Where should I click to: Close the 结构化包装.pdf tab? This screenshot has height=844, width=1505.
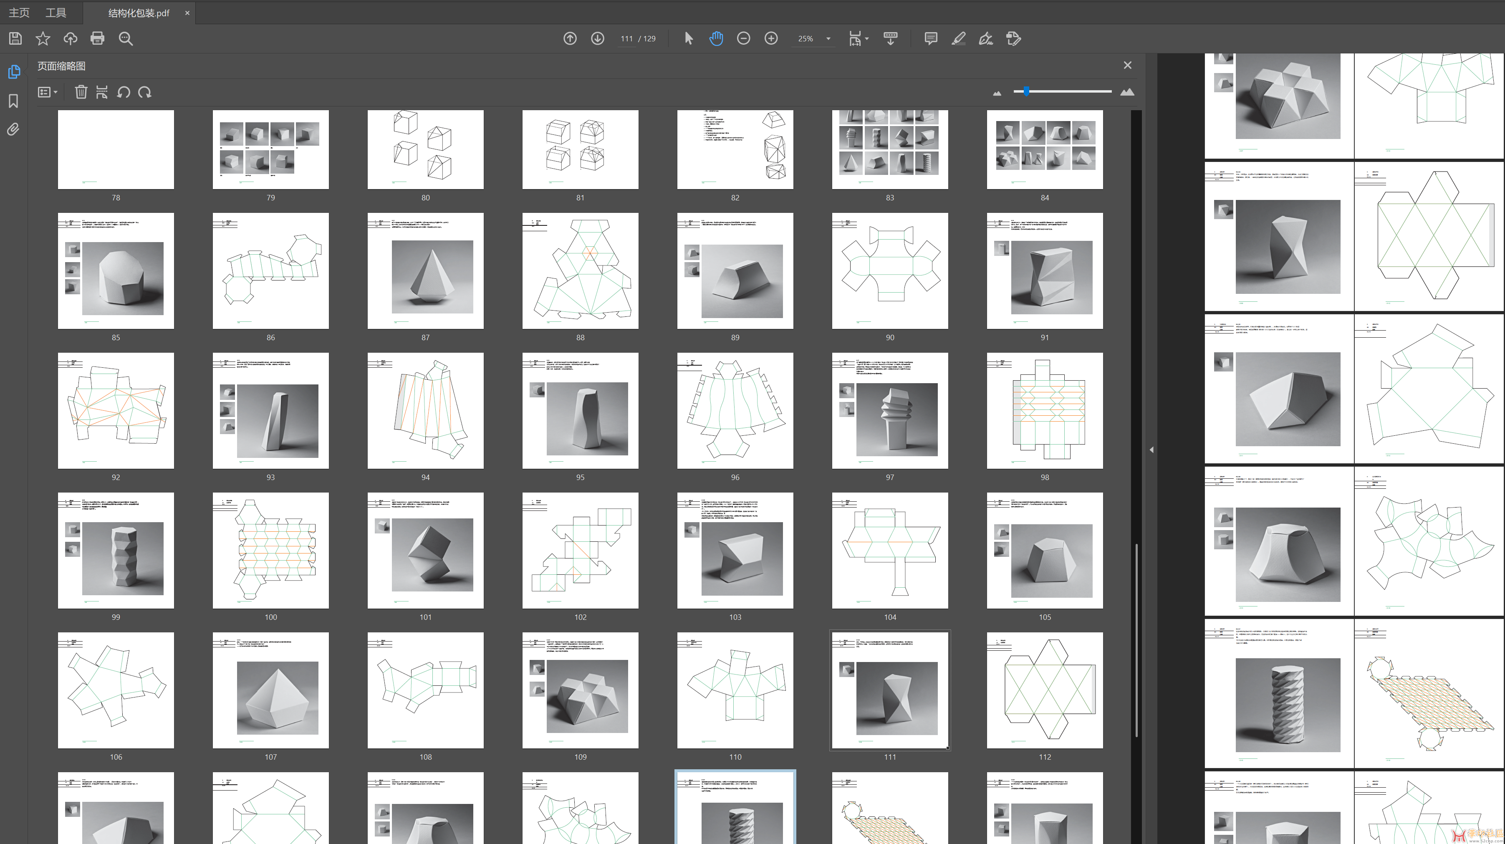pos(187,13)
